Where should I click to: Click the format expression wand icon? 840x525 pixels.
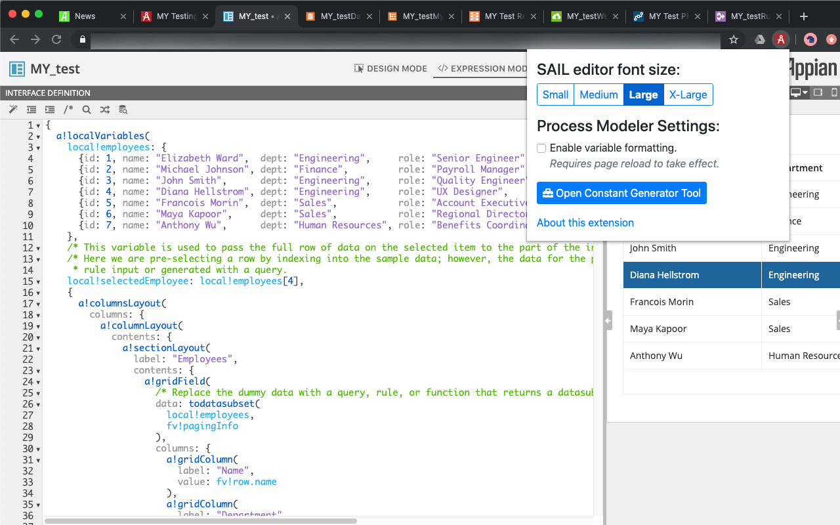click(12, 109)
